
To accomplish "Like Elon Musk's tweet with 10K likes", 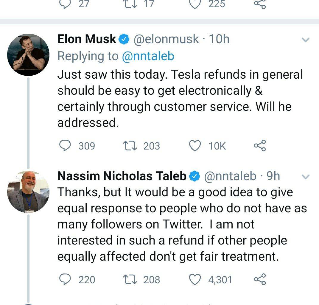I will coord(195,146).
